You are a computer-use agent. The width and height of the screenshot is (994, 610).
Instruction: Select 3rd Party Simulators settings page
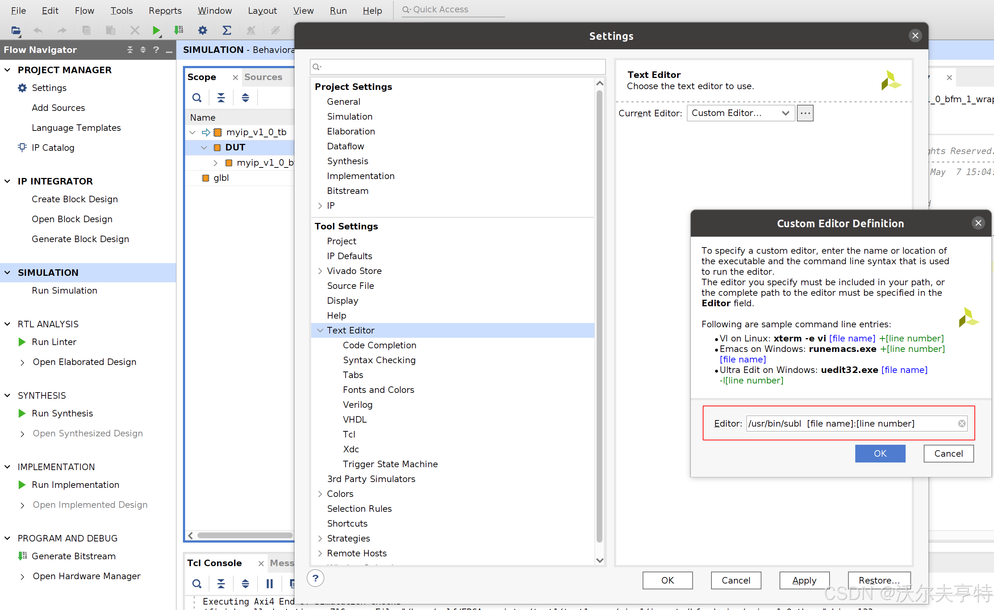click(x=371, y=479)
